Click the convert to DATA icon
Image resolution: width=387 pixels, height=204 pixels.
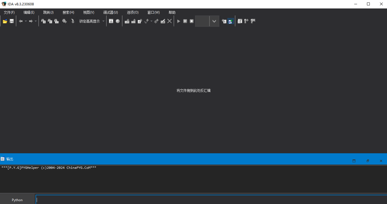(x=134, y=21)
